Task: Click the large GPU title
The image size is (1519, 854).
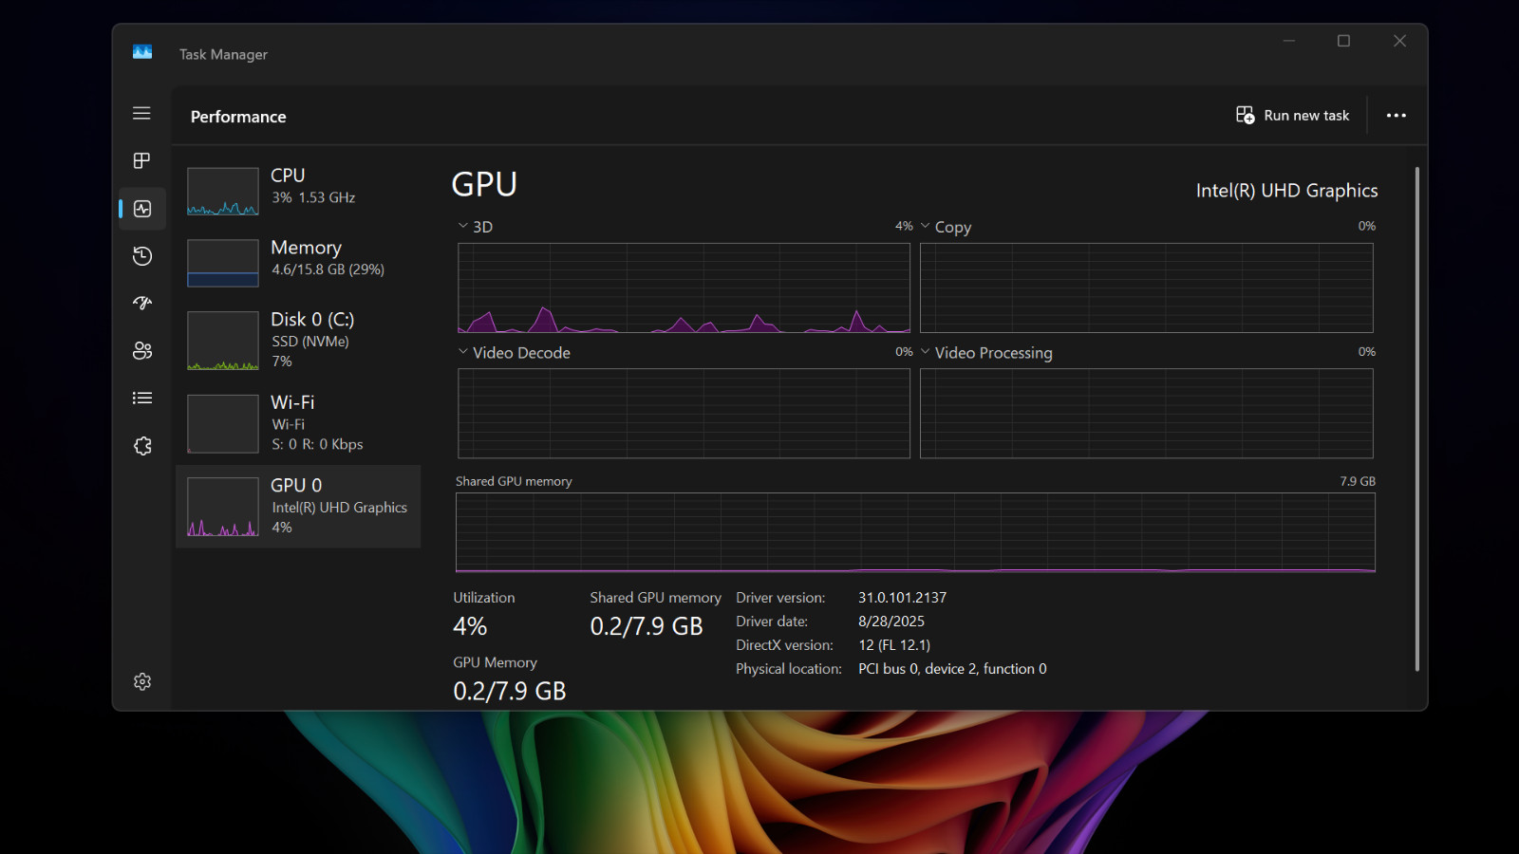Action: pos(484,184)
